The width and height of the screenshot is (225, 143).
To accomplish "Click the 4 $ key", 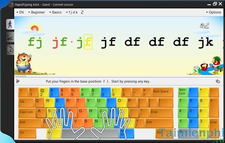I will (64, 92).
